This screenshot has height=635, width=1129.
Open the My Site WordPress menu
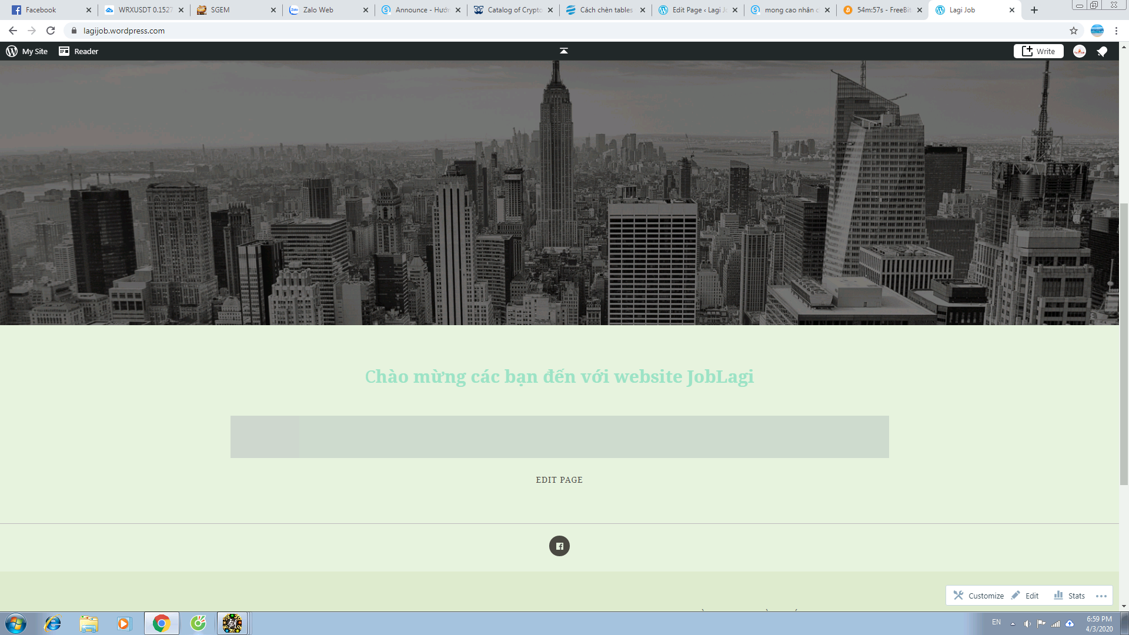tap(27, 51)
